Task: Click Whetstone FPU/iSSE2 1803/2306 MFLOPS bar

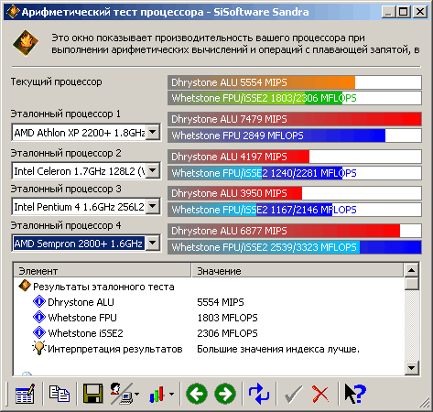Action: tap(295, 98)
